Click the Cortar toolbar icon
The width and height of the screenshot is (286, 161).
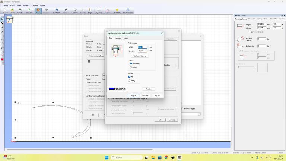pyautogui.click(x=75, y=11)
